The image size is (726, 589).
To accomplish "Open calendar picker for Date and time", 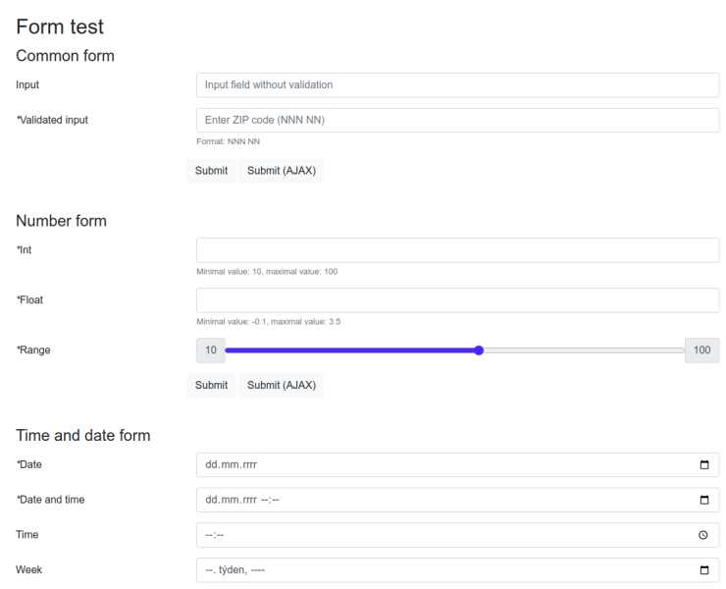I will pyautogui.click(x=704, y=500).
